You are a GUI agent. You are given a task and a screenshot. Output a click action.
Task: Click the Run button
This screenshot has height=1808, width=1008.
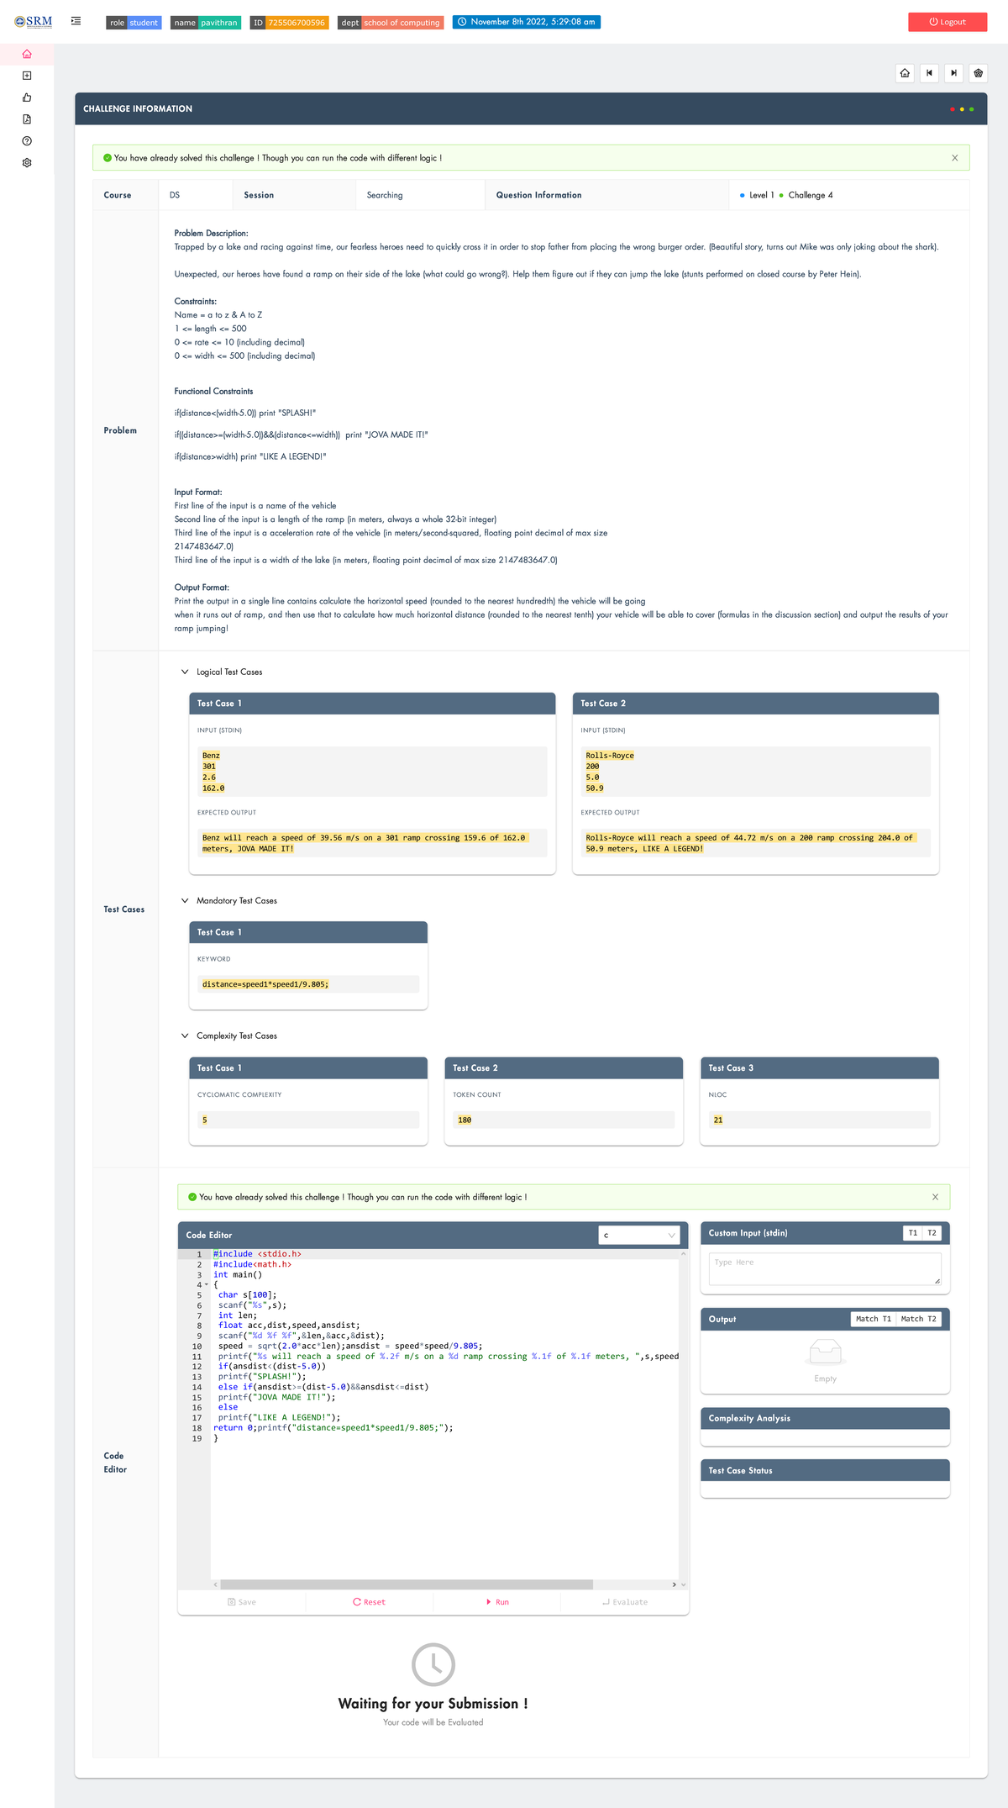(x=496, y=1602)
